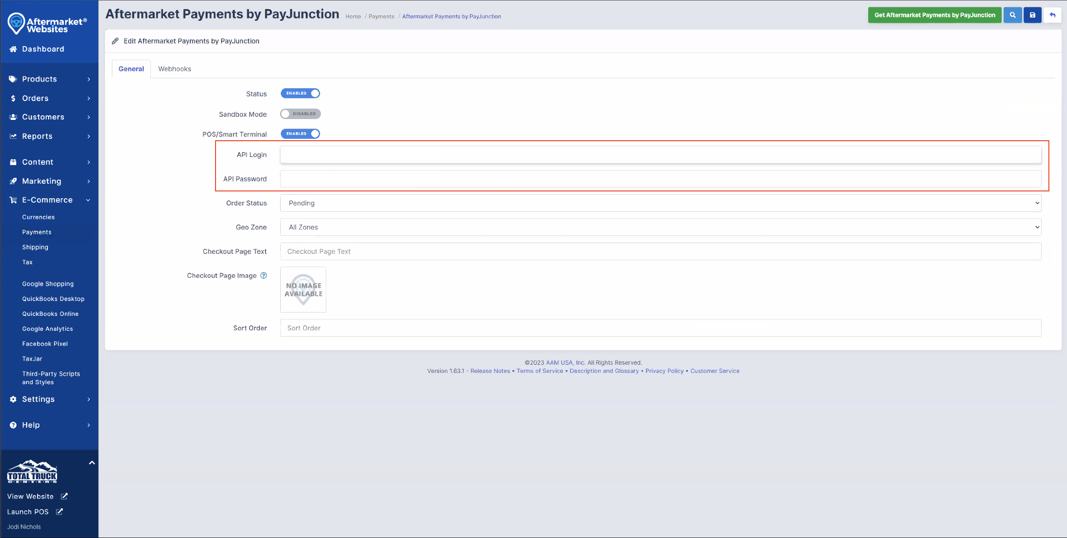Expand Orders menu chevron
The width and height of the screenshot is (1067, 538).
tap(89, 98)
